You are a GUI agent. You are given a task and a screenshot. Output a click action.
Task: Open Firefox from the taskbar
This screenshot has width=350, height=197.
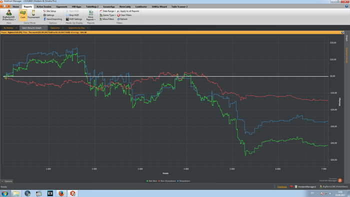[x=61, y=193]
